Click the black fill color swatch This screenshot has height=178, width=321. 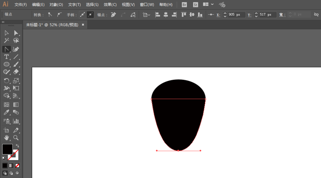7,149
